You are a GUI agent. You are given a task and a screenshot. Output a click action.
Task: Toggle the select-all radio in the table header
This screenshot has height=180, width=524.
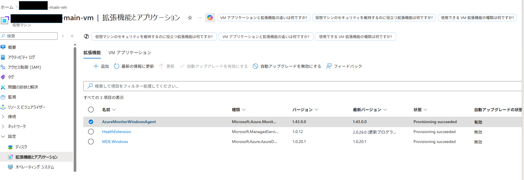point(91,110)
